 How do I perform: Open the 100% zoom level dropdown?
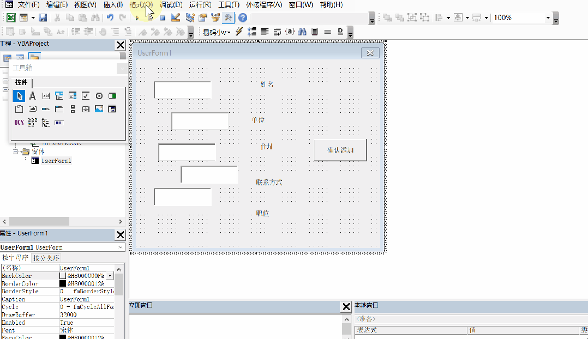(x=548, y=17)
